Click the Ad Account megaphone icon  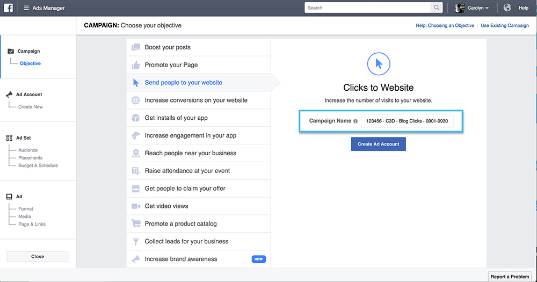pyautogui.click(x=9, y=94)
